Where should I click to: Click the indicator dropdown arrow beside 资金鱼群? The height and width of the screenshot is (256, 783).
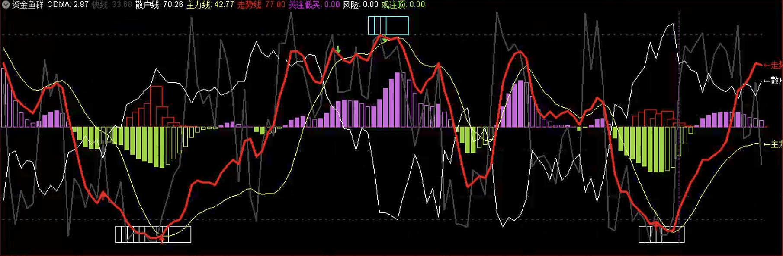tap(6, 5)
